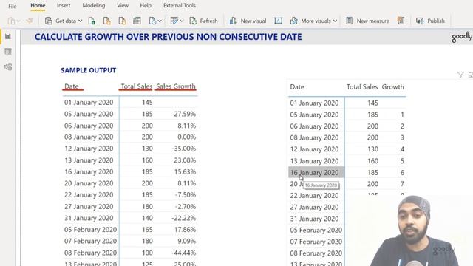Click the 27.59% sales growth value
Viewport: 473px width, 266px height.
click(x=185, y=114)
